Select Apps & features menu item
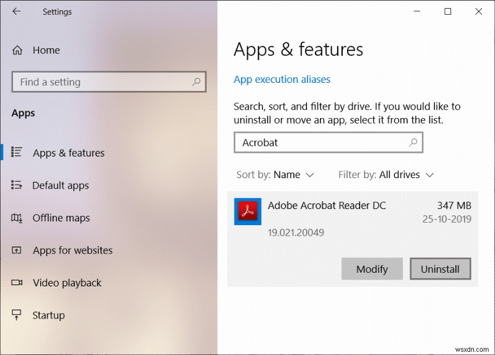The width and height of the screenshot is (495, 355). (x=69, y=153)
